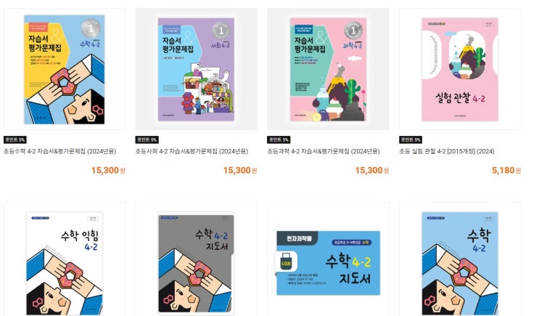Click the 포인트 5% badge under the math workbook

point(15,139)
